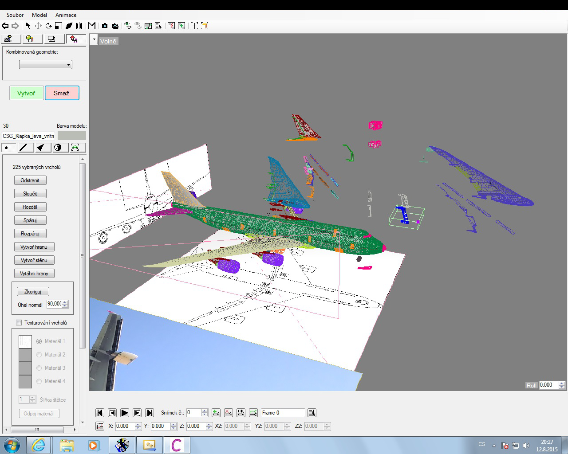Viewport: 568px width, 454px height.
Task: Click the green car frame icon
Action: [x=75, y=148]
